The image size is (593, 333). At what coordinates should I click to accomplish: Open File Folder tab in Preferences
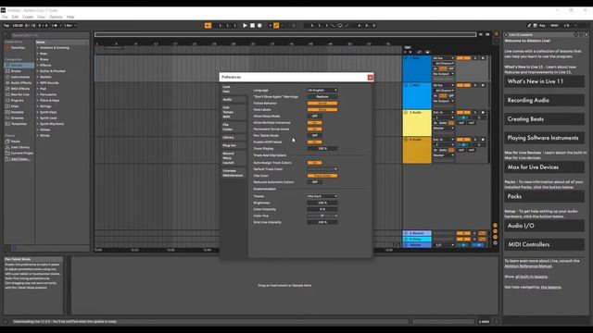click(233, 127)
